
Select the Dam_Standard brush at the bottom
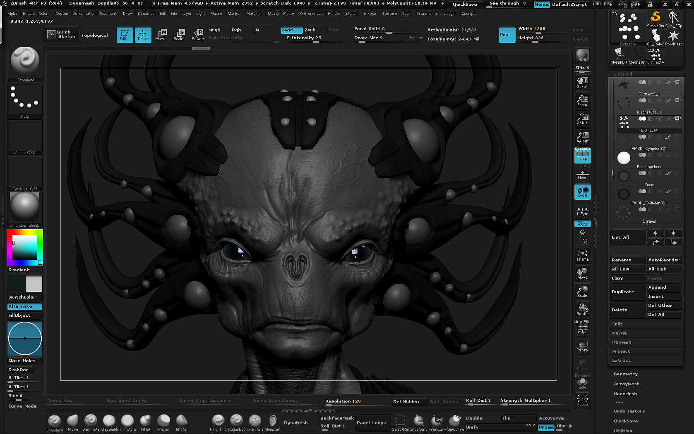click(91, 423)
